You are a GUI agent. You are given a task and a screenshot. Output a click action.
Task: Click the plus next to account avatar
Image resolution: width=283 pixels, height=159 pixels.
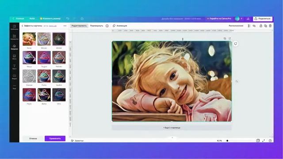pos(241,19)
